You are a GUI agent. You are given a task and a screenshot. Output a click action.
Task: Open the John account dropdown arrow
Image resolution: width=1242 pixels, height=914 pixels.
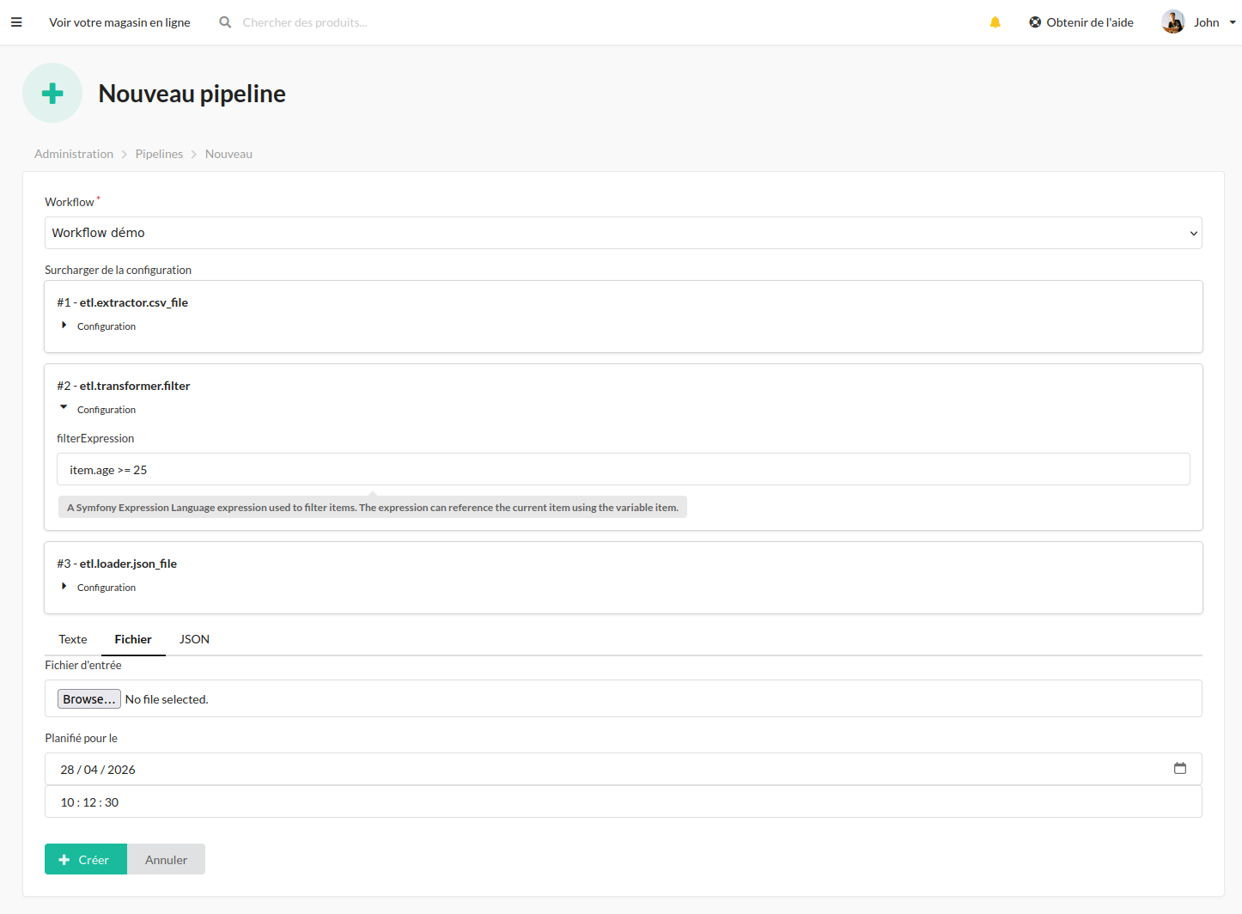coord(1233,22)
